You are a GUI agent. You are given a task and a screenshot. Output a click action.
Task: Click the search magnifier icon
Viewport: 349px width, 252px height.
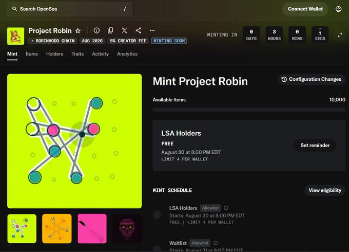pyautogui.click(x=14, y=9)
